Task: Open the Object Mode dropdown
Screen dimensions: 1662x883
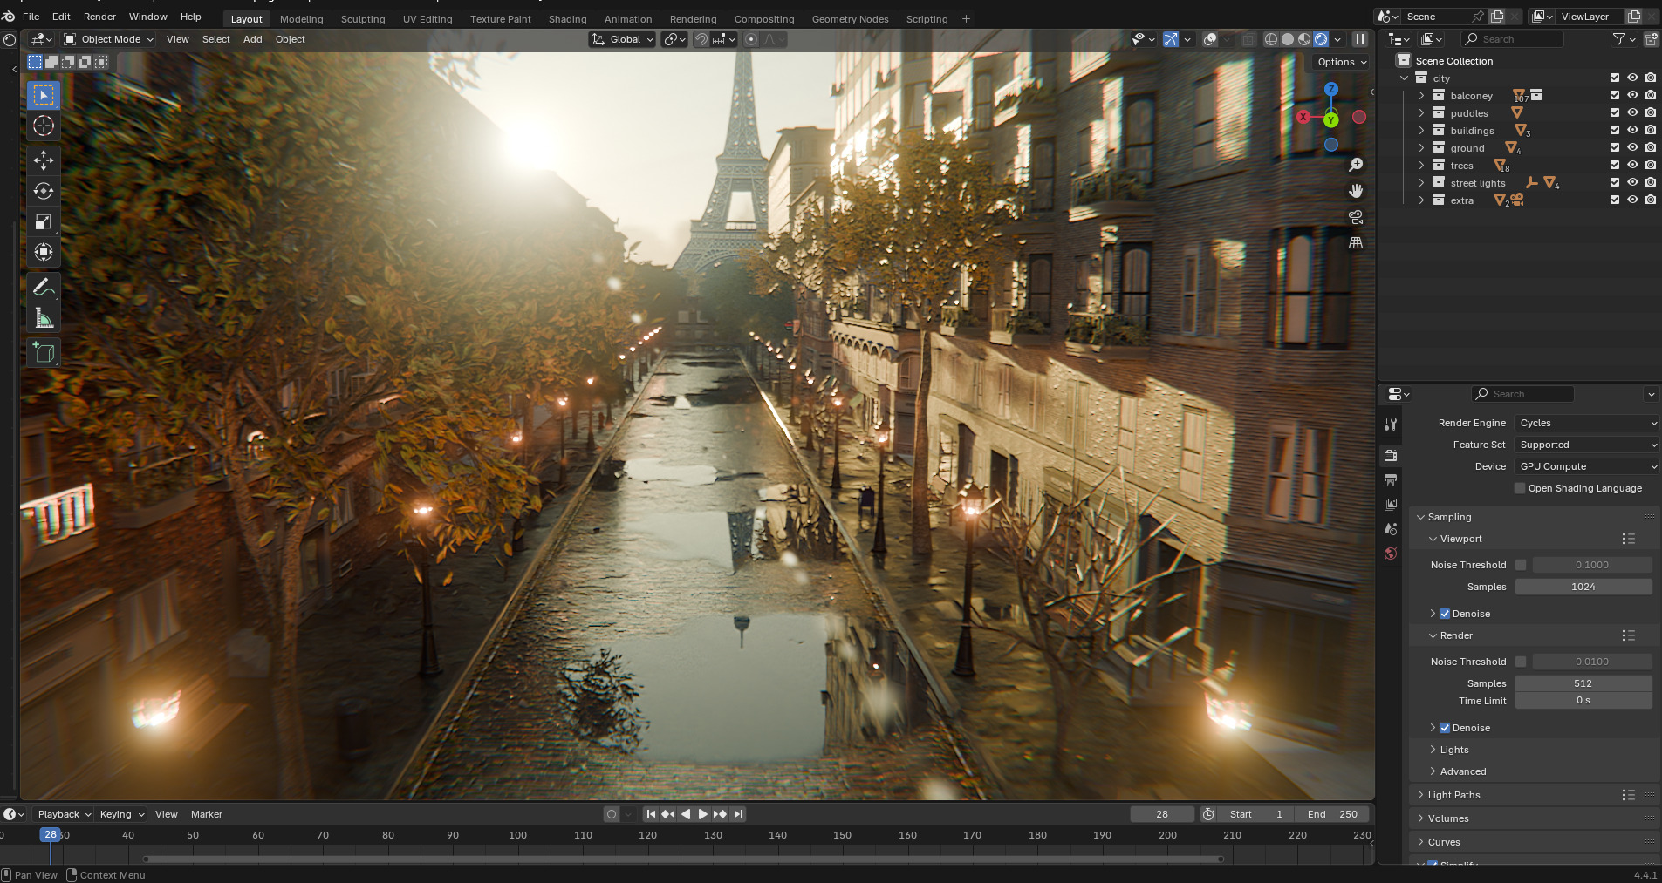Action: 108,39
